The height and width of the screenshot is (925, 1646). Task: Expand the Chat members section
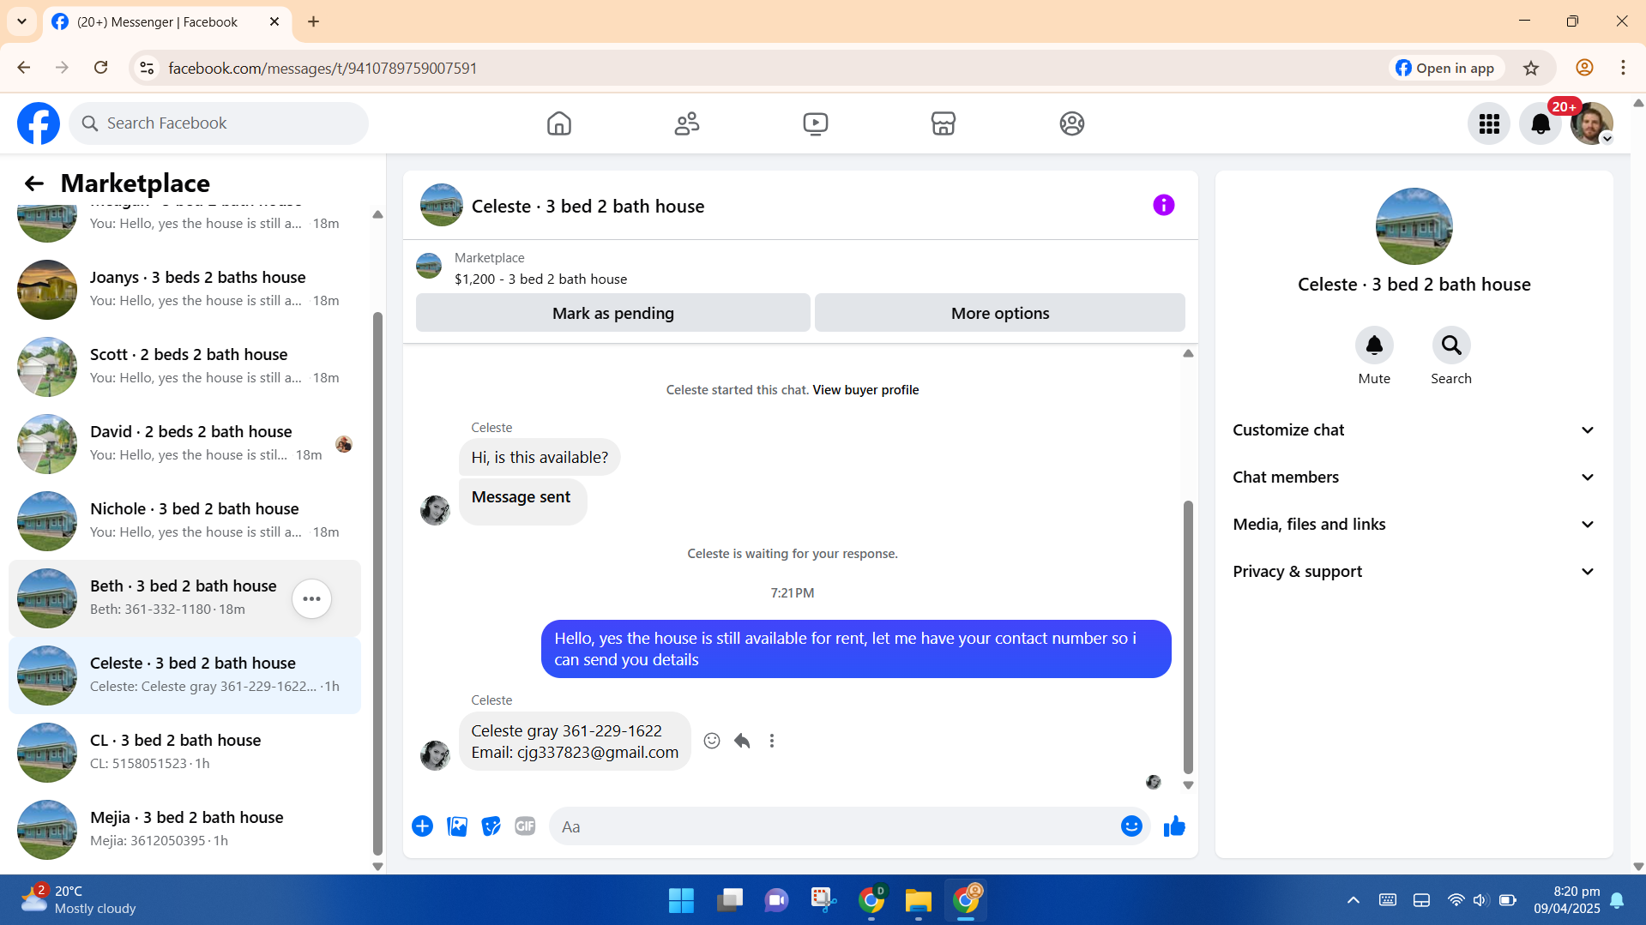[1414, 478]
